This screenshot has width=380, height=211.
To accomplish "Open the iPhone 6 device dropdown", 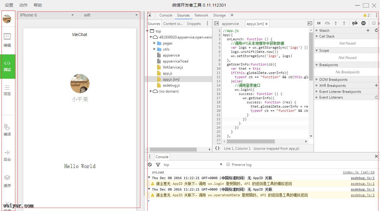I will pyautogui.click(x=47, y=15).
